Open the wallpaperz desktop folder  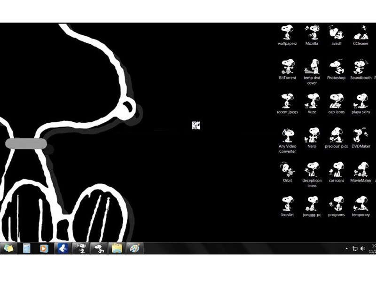287,35
